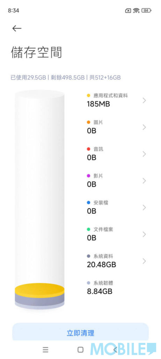Expand the 應用程式和資料 chevron
Image resolution: width=161 pixels, height=359 pixels.
tap(144, 100)
